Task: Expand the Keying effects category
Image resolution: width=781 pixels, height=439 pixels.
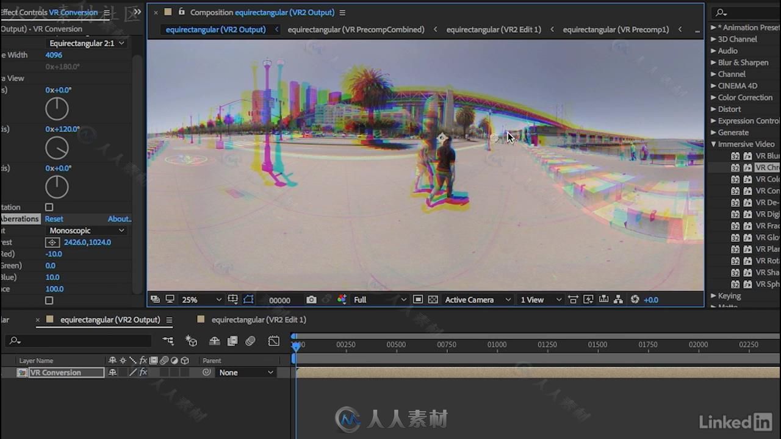Action: (x=713, y=296)
